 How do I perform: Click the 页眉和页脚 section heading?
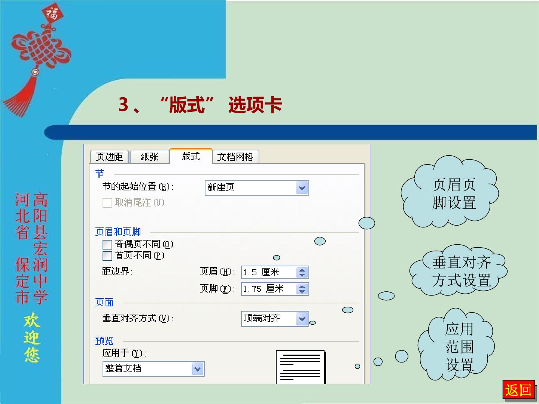tap(118, 232)
